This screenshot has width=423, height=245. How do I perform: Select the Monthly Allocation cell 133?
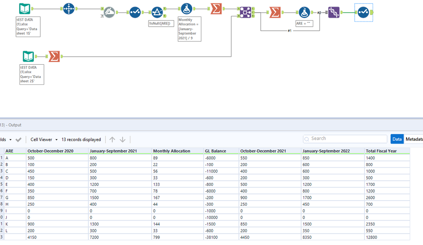[x=177, y=185]
